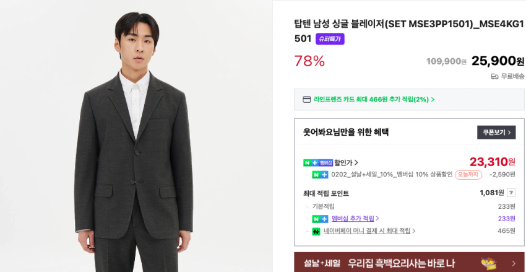This screenshot has width=526, height=272.
Task: Click the credit card icon
Action: click(306, 99)
